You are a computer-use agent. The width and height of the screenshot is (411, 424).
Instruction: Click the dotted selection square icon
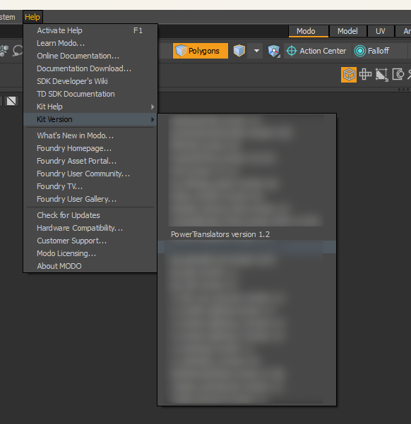[382, 75]
